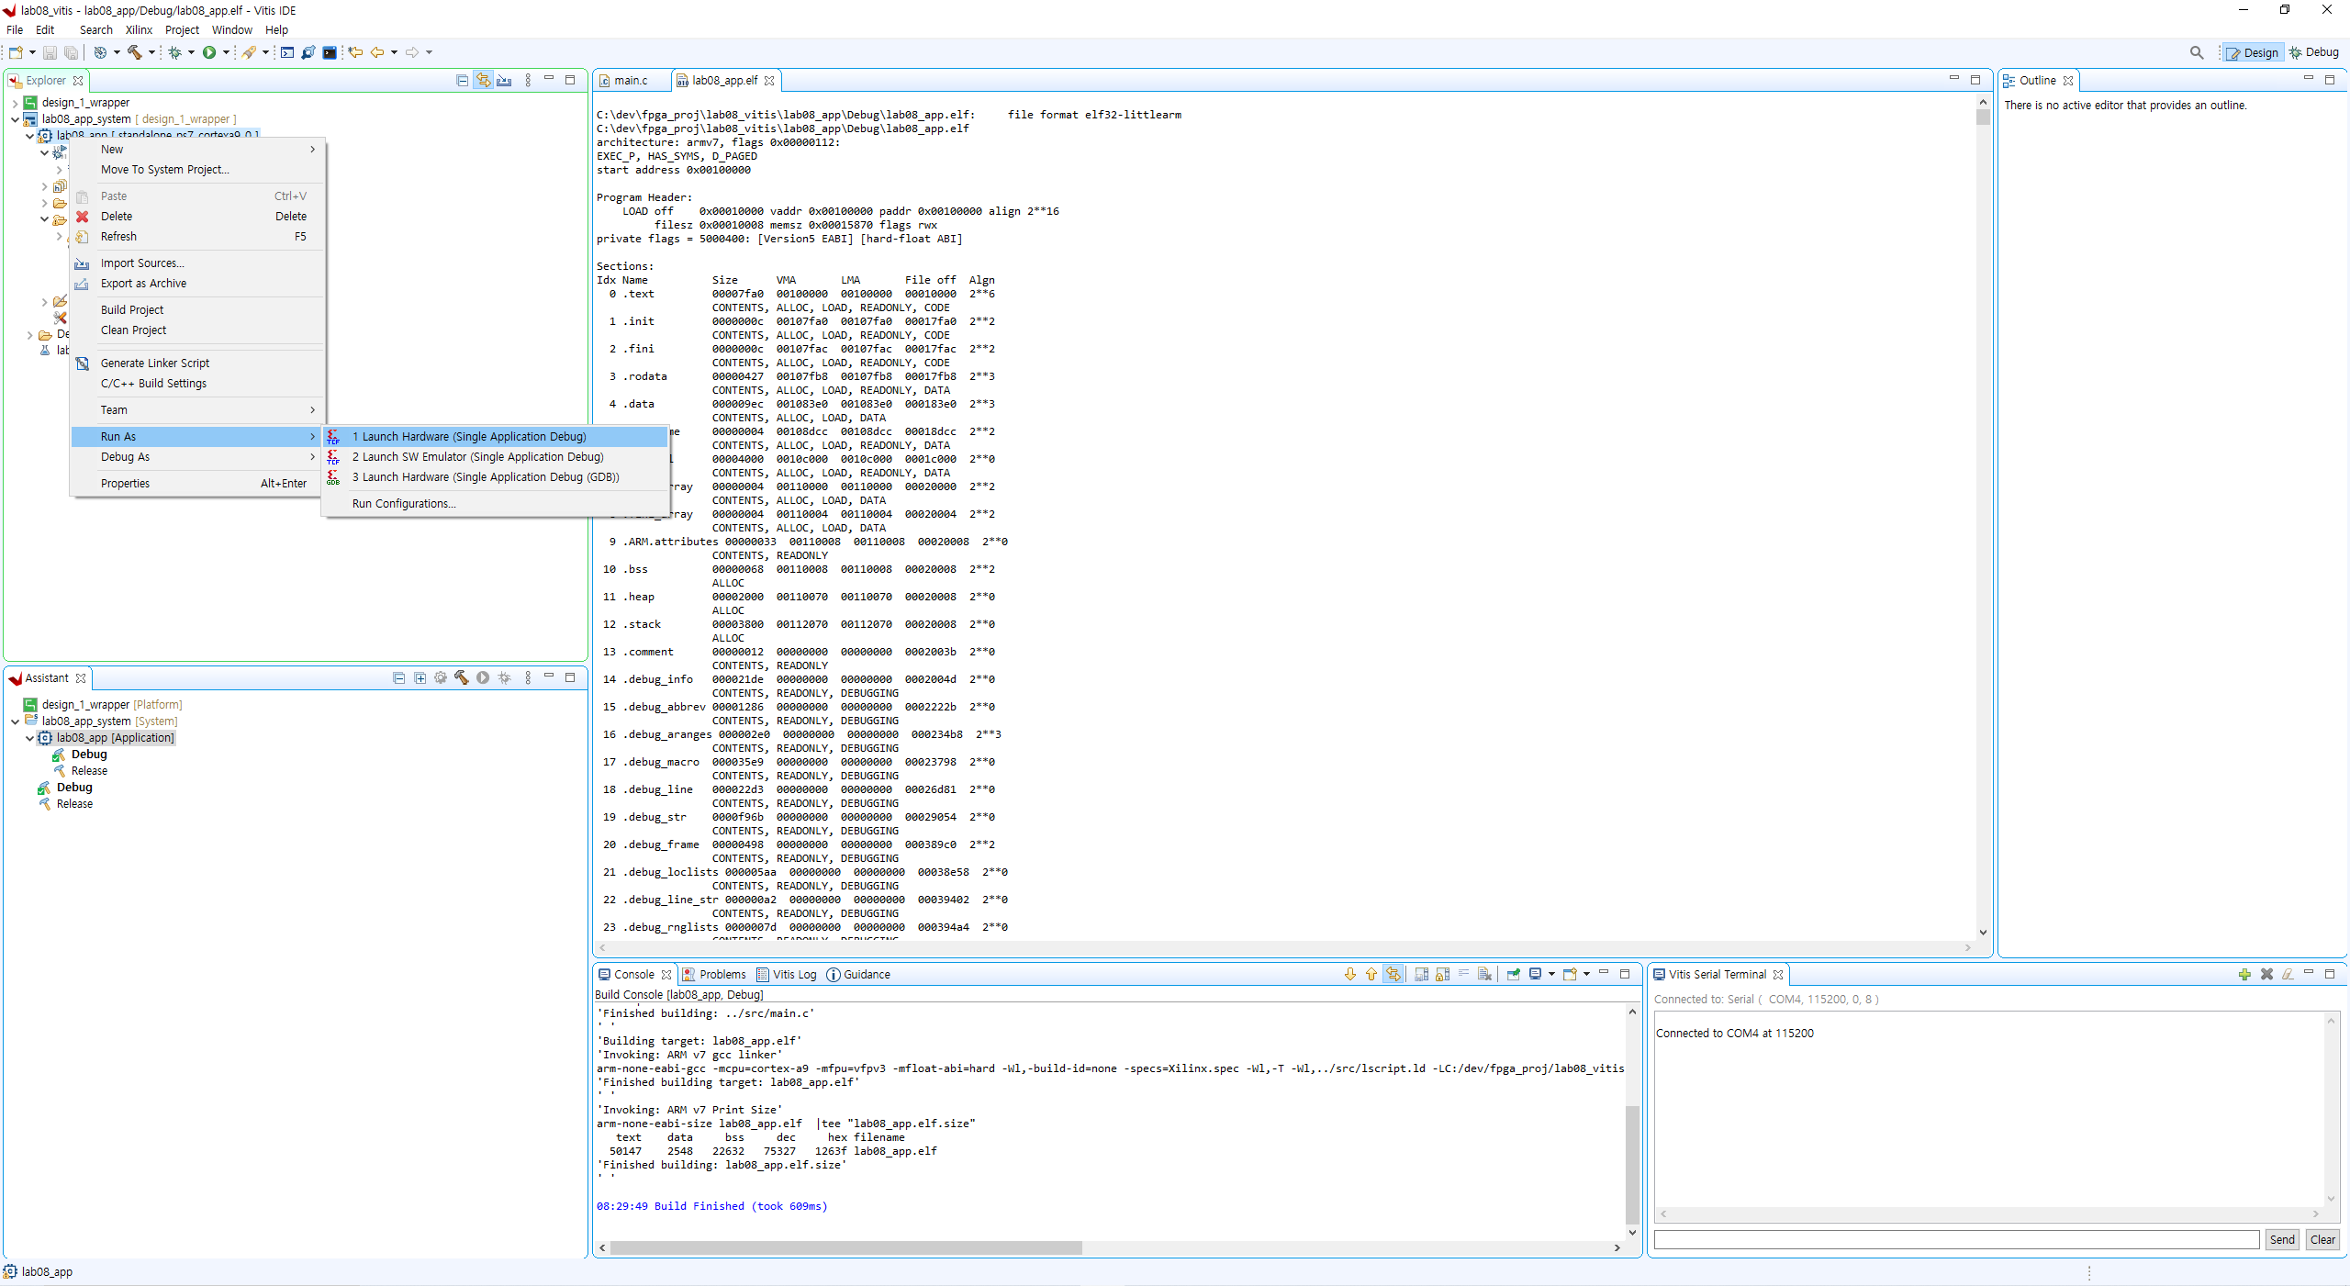Add serial port with green plus icon
The height and width of the screenshot is (1286, 2350).
pos(2244,974)
